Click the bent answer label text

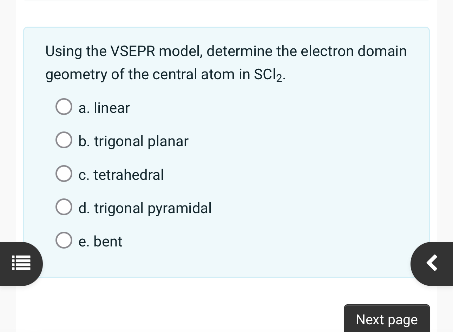tap(100, 241)
